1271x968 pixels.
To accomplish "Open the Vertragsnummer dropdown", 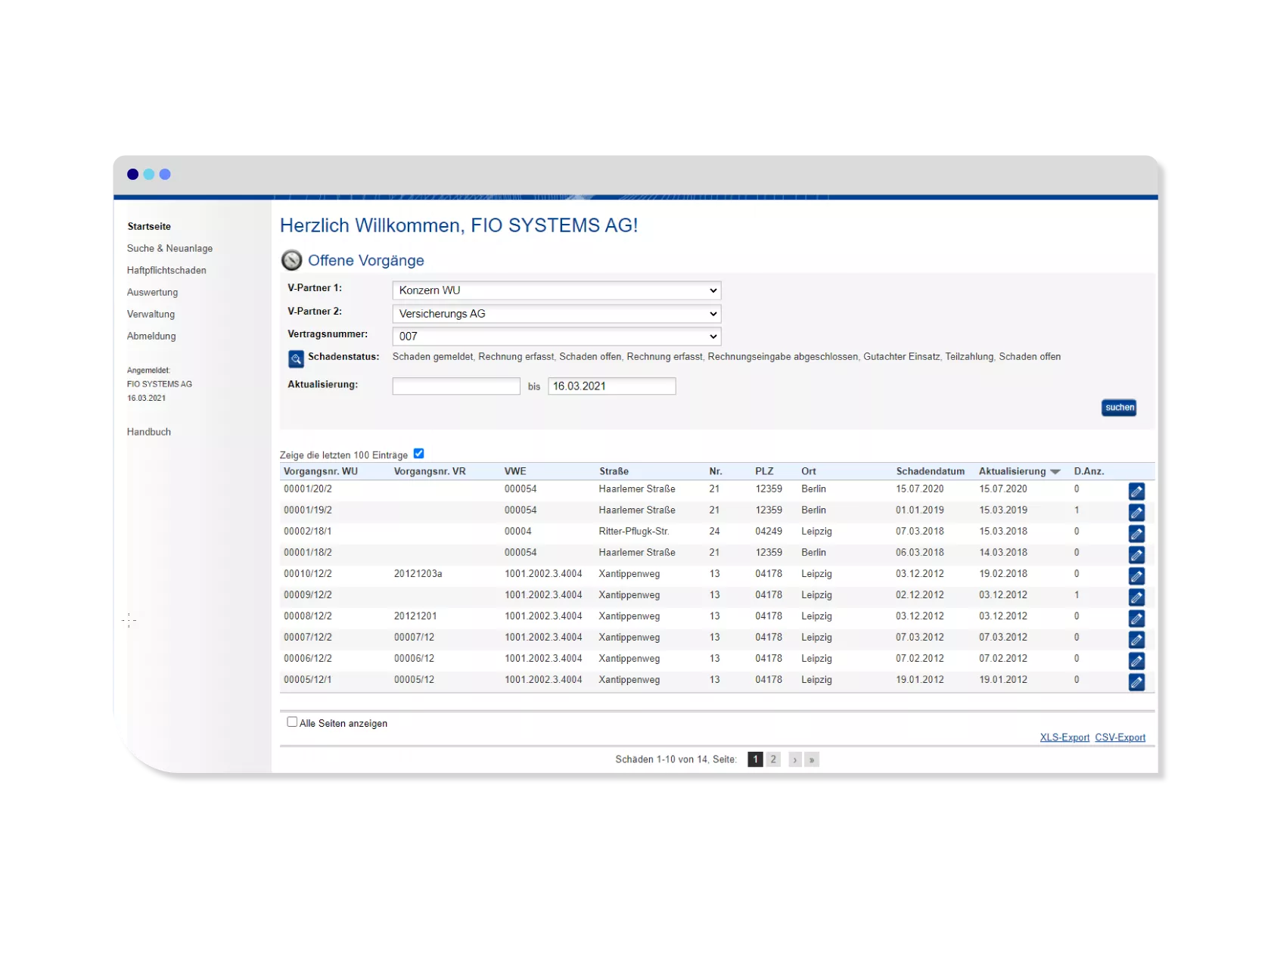I will tap(556, 337).
